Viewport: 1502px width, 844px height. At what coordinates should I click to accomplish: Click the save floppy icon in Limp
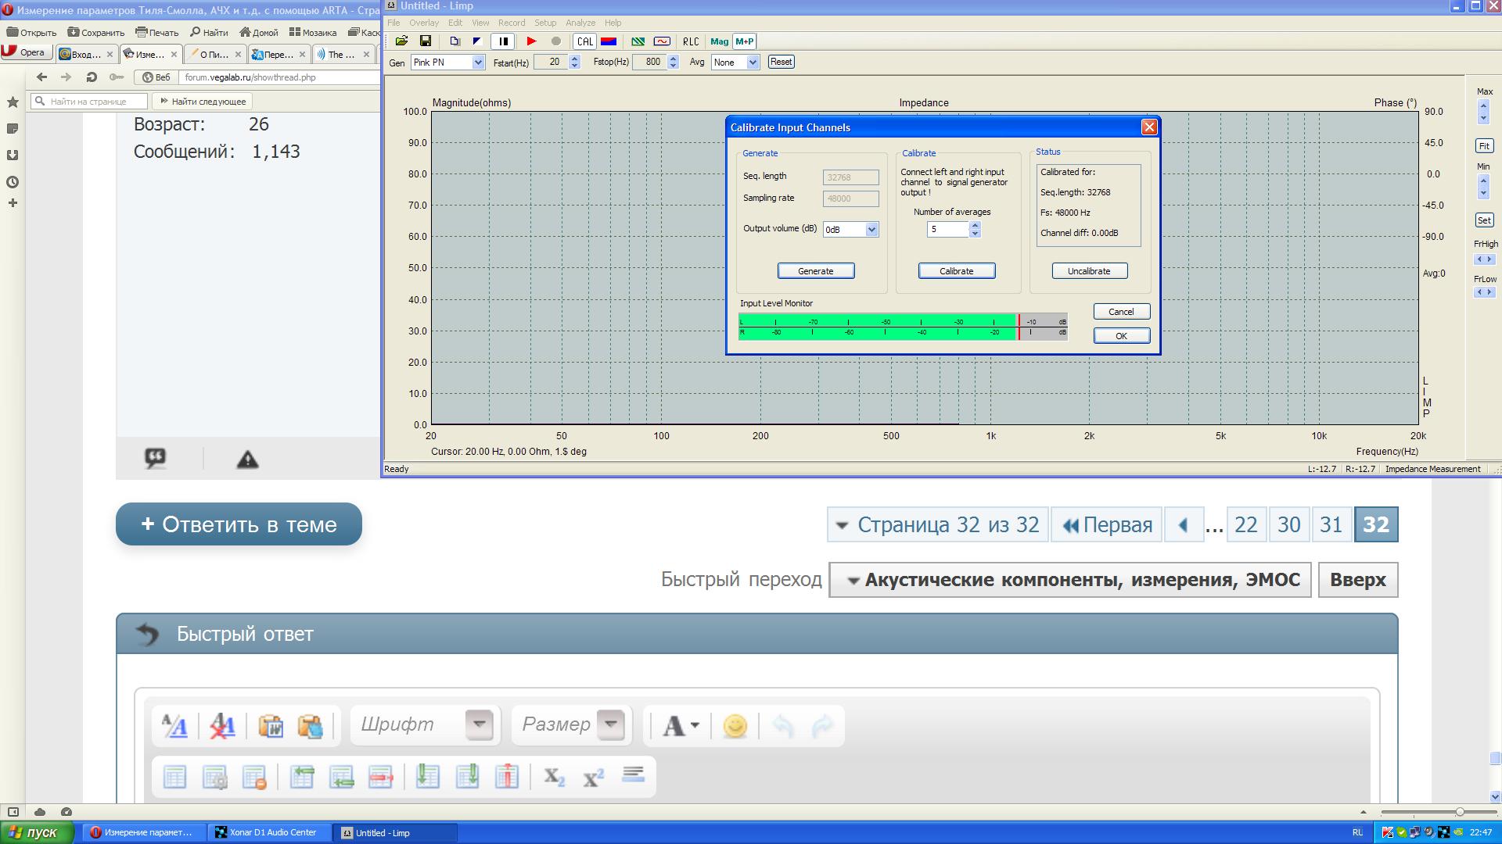click(x=426, y=41)
